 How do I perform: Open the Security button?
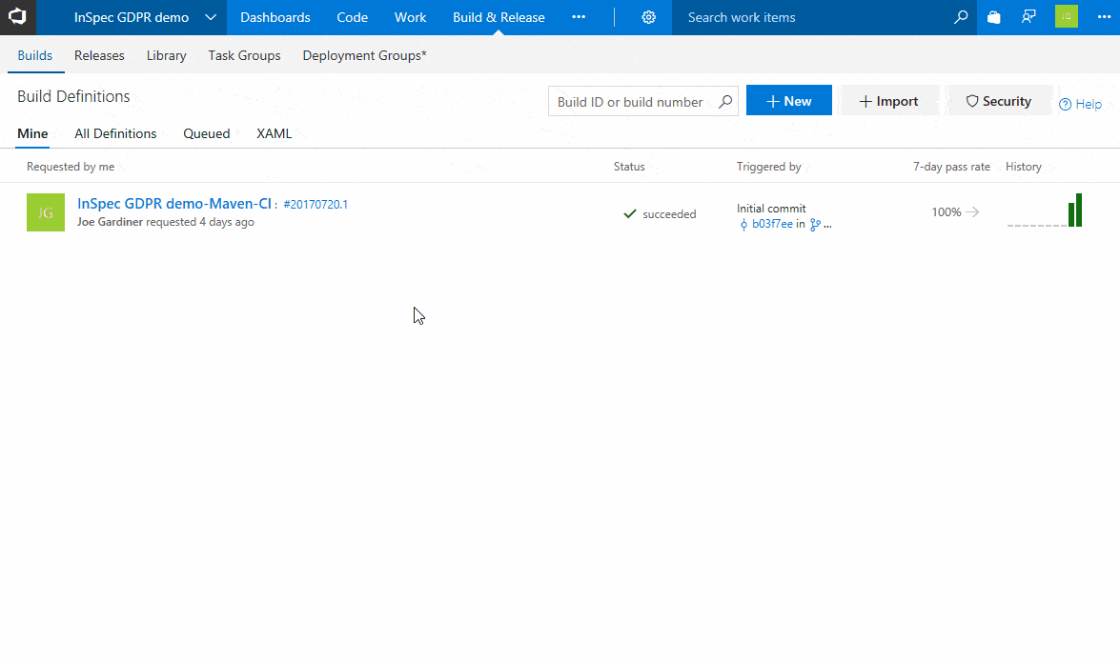coord(999,101)
